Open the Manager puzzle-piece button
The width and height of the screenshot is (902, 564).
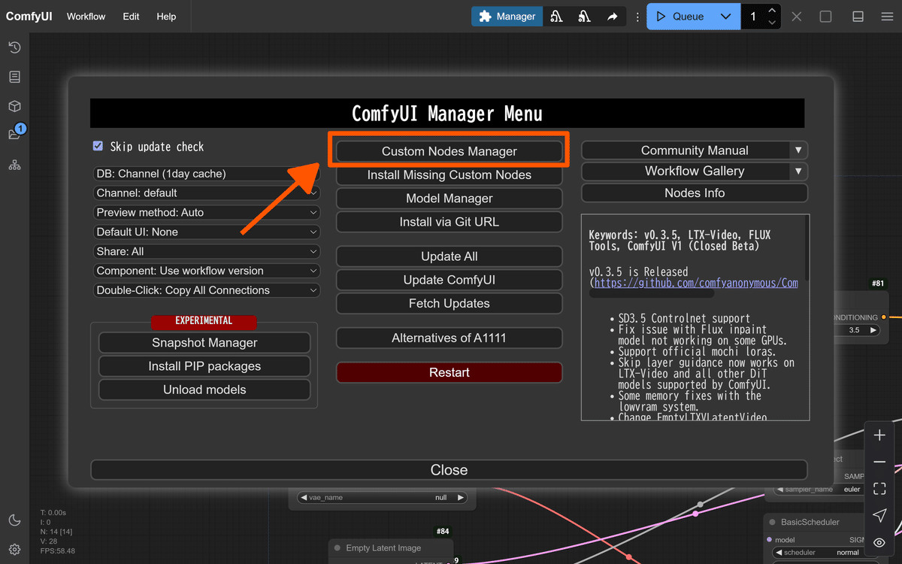[507, 17]
